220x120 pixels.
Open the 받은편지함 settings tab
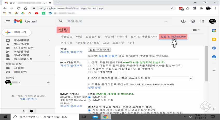coord(93,37)
